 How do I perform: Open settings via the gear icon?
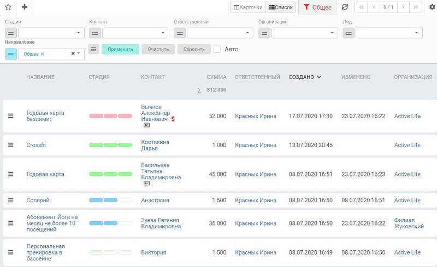click(432, 7)
